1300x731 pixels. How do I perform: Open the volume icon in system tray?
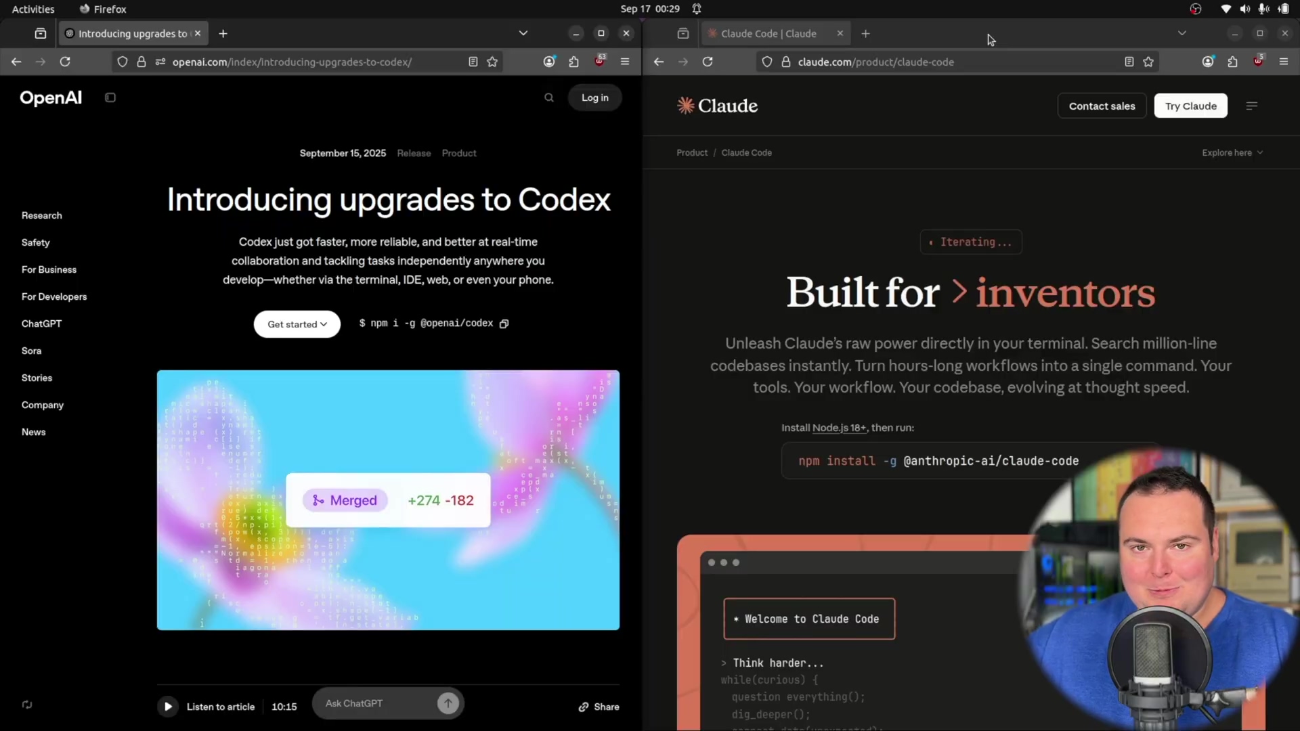(x=1244, y=9)
